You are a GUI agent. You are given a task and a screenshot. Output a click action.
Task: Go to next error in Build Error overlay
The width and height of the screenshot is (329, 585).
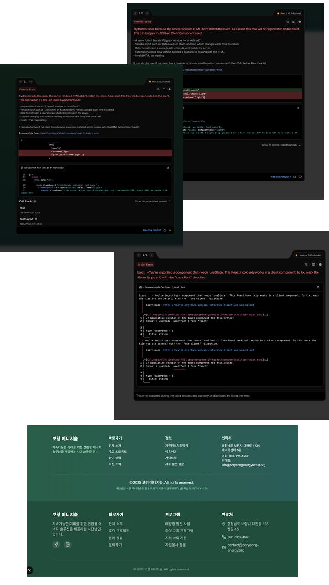[x=151, y=255]
